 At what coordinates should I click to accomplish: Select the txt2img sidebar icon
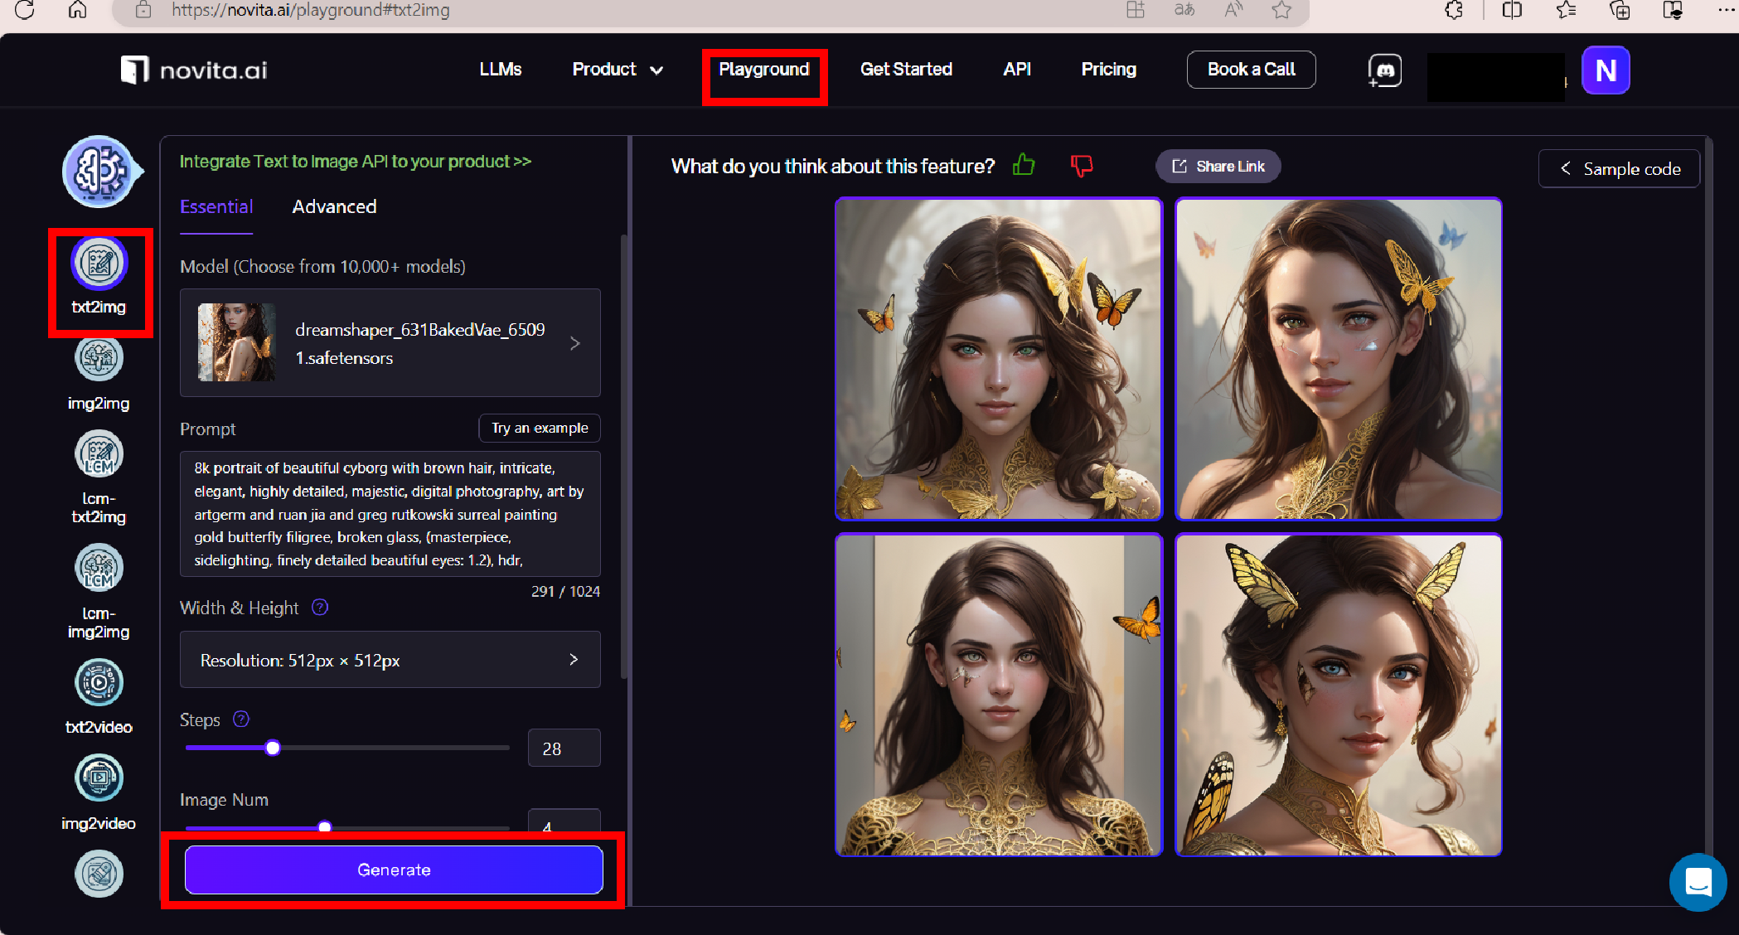pos(99,264)
